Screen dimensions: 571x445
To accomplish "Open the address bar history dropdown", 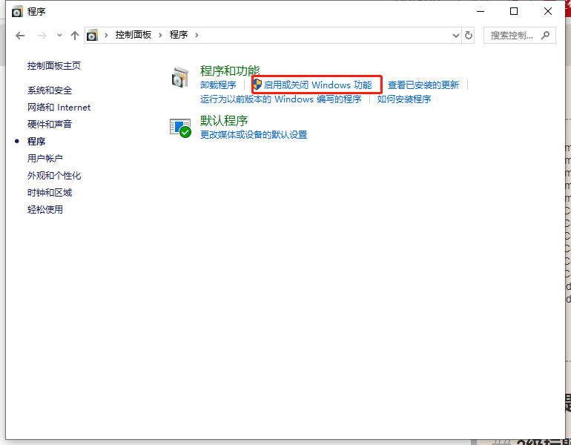I will click(455, 36).
